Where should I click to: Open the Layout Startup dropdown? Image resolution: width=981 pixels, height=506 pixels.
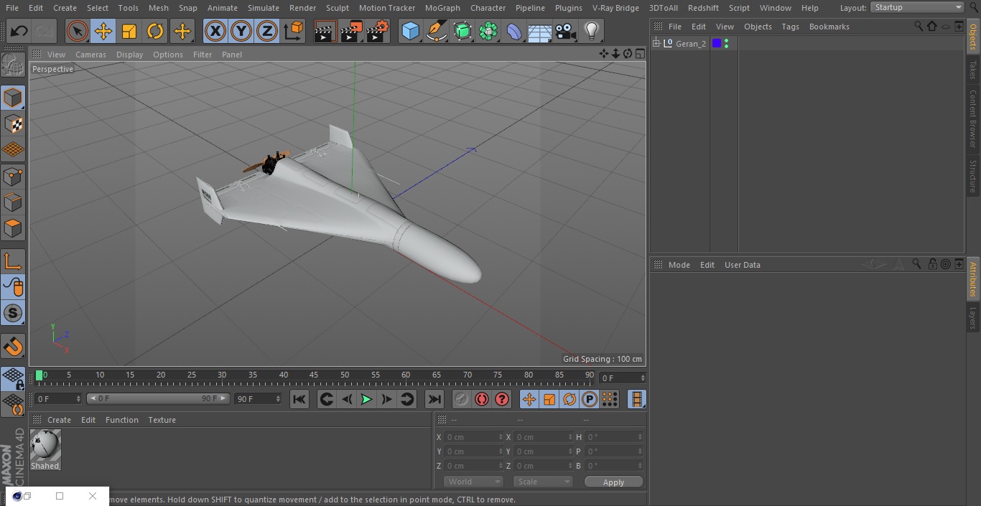click(918, 7)
